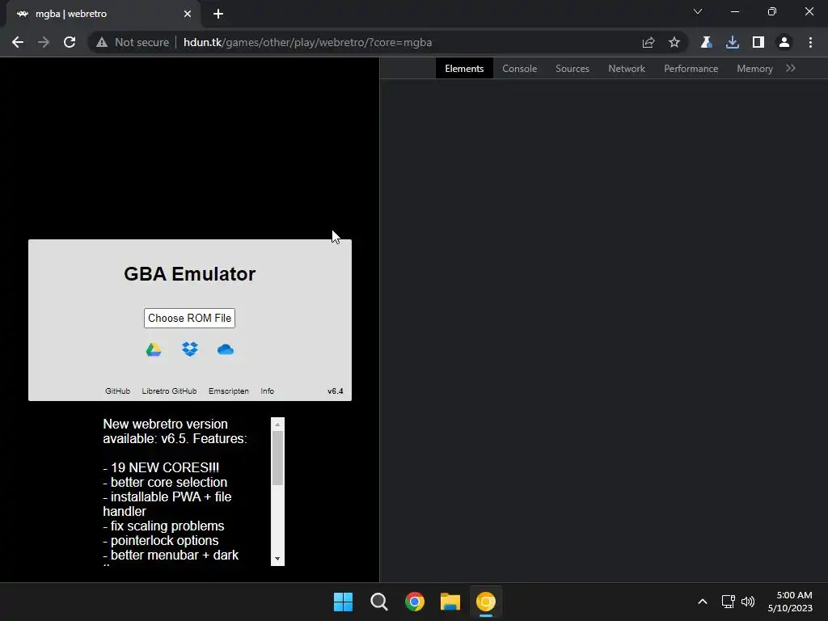Open Chrome Labs flask icon
This screenshot has width=828, height=621.
[x=706, y=42]
